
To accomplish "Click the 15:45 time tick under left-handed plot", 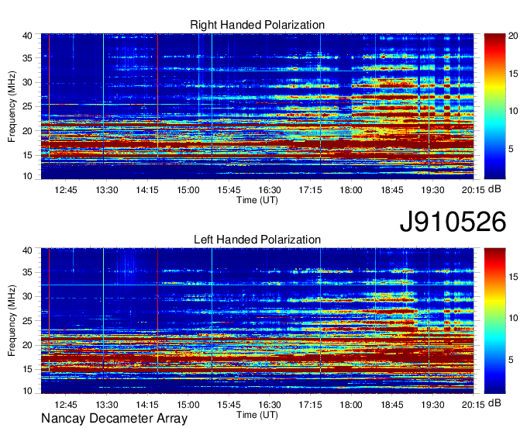I will [229, 405].
